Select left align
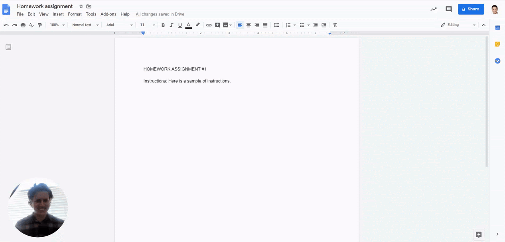The height and width of the screenshot is (242, 505). point(240,25)
